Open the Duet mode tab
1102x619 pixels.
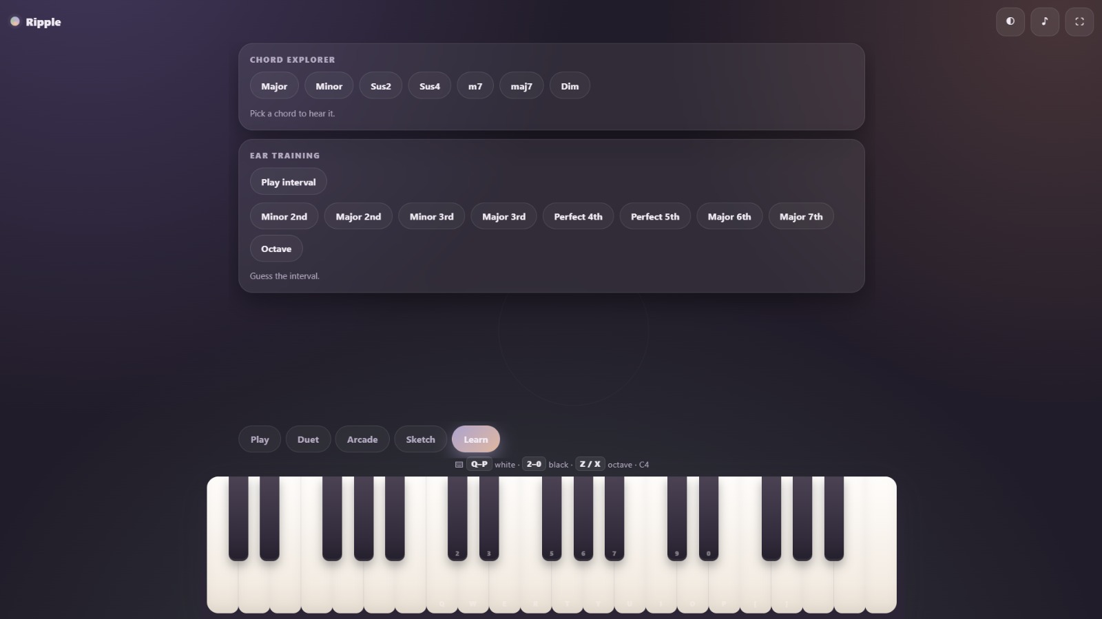click(x=308, y=439)
